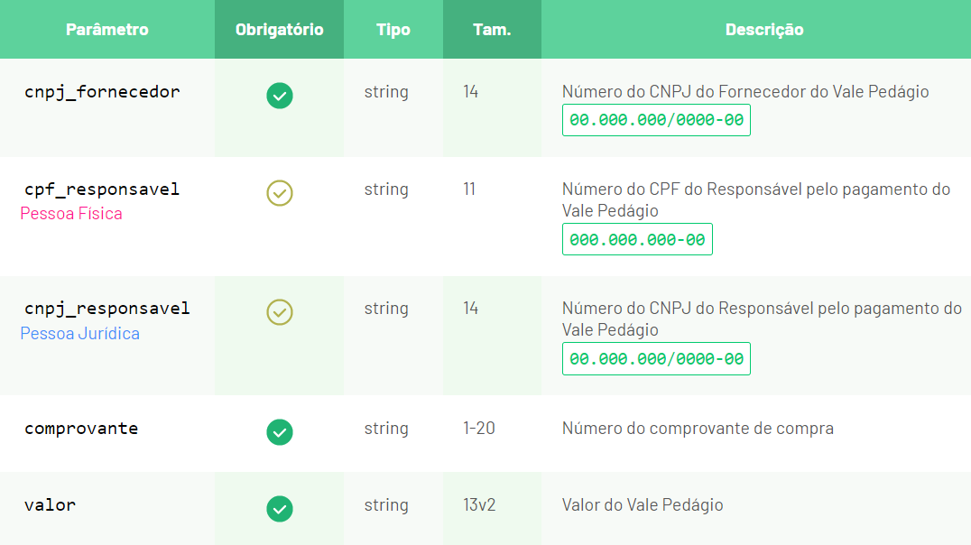
Task: Select the Parâmetro column header
Action: (107, 29)
